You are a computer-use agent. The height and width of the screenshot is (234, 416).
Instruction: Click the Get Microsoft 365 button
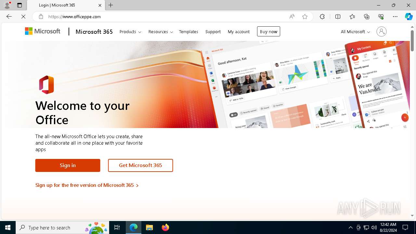(x=140, y=165)
